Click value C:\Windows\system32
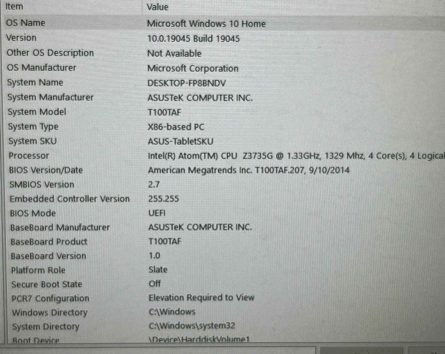The height and width of the screenshot is (354, 445). pyautogui.click(x=192, y=326)
